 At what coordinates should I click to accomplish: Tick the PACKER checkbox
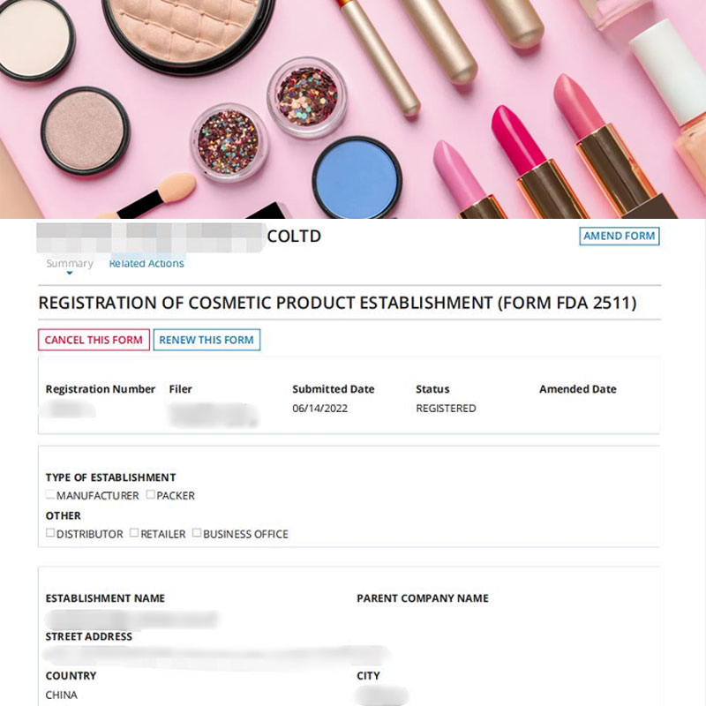(150, 495)
